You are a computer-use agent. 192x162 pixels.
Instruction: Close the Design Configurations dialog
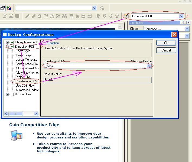pyautogui.click(x=174, y=34)
